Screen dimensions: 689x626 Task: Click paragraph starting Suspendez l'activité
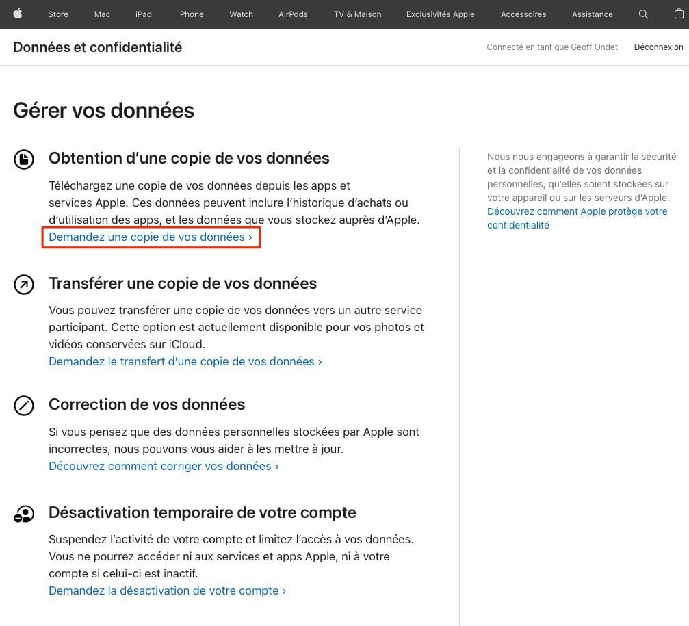(231, 557)
